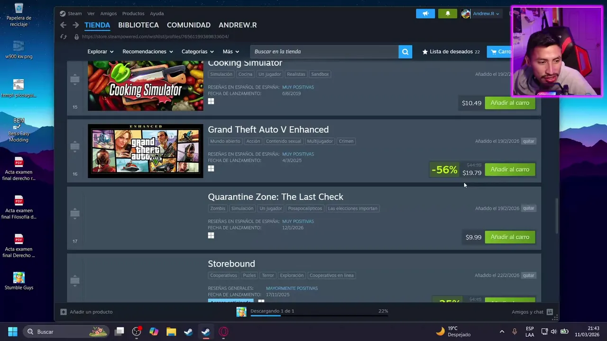Remove Storebound from wishlist via quitar
The height and width of the screenshot is (341, 607).
tap(528, 275)
